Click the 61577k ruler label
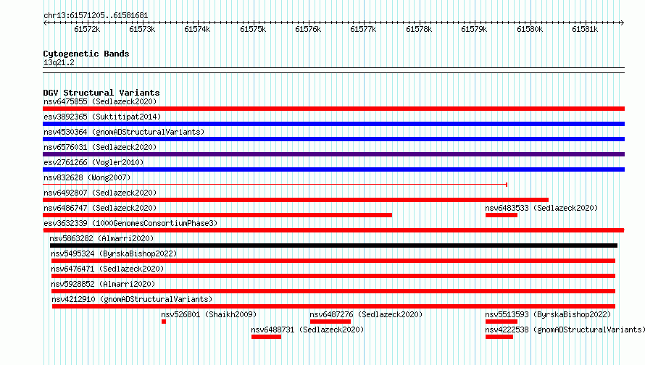 (x=363, y=29)
